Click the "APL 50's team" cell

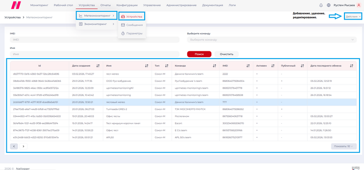point(196,137)
